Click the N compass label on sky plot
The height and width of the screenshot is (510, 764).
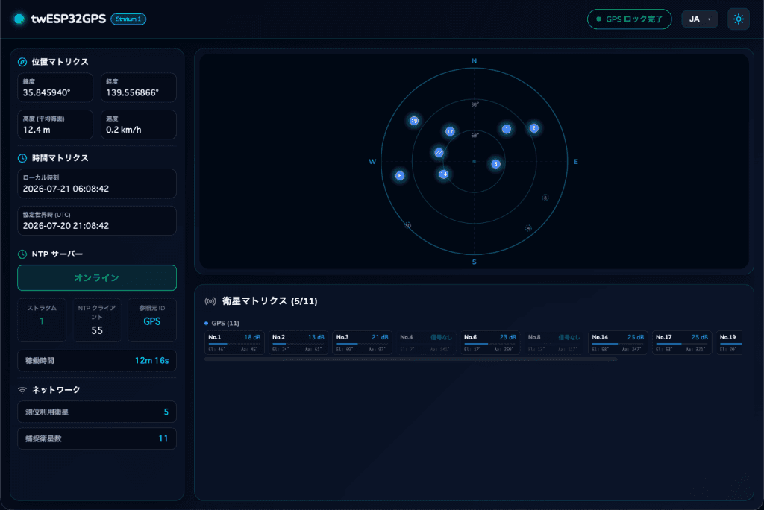pos(474,61)
